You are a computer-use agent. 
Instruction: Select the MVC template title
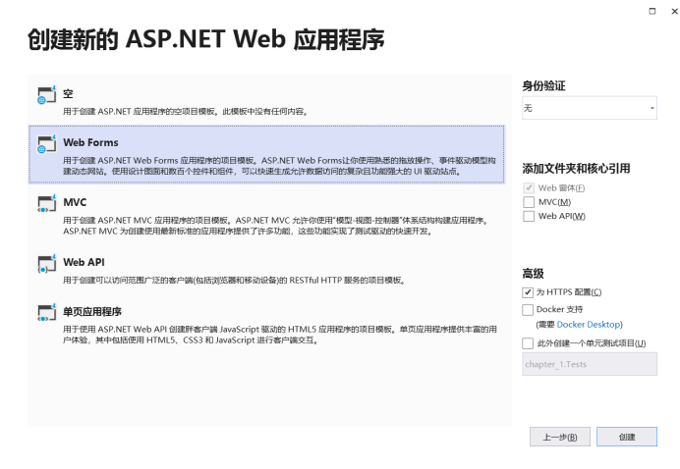pos(75,202)
